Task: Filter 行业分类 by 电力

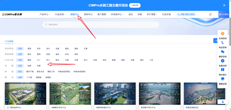Action: tap(86, 60)
